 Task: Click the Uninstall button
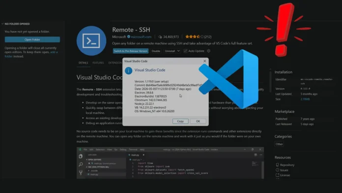170,51
